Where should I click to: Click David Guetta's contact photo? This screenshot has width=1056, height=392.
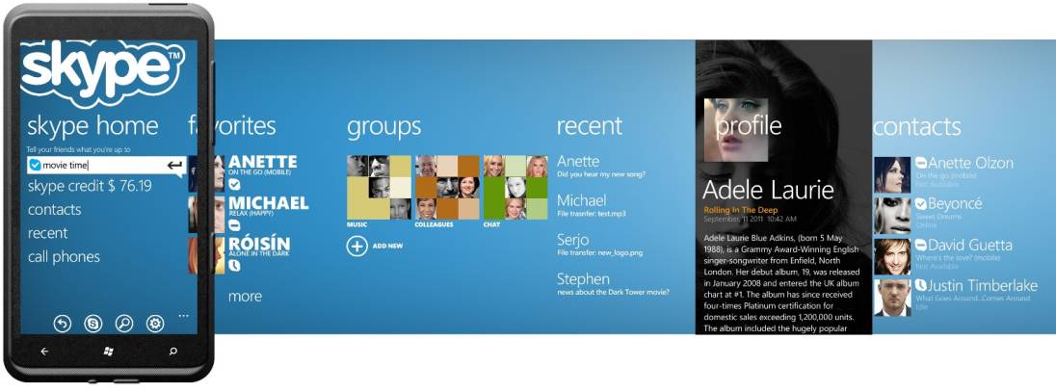pos(892,256)
